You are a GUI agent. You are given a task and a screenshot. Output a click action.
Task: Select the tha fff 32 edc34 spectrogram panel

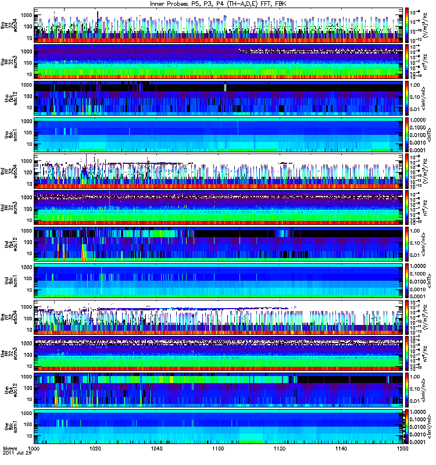[x=219, y=26]
